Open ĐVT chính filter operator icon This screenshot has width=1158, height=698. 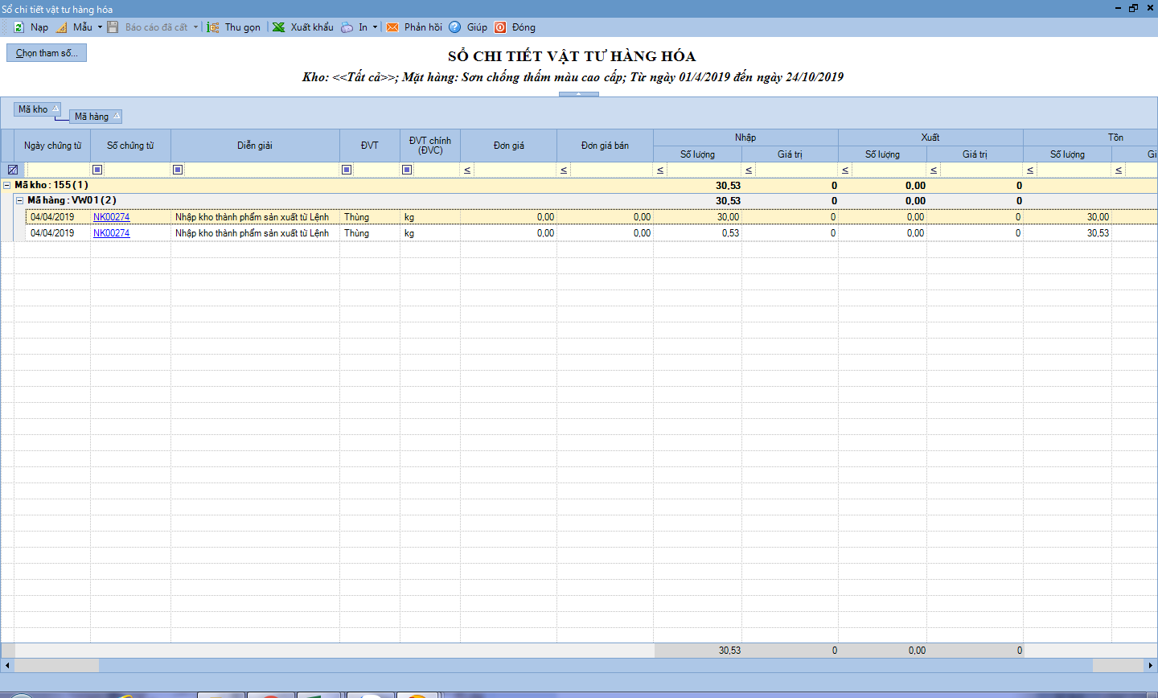(x=407, y=170)
